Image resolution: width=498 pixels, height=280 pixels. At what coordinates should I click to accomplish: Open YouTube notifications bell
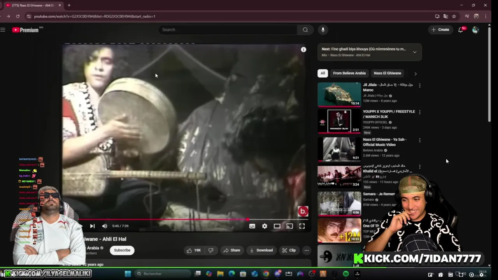point(461,30)
